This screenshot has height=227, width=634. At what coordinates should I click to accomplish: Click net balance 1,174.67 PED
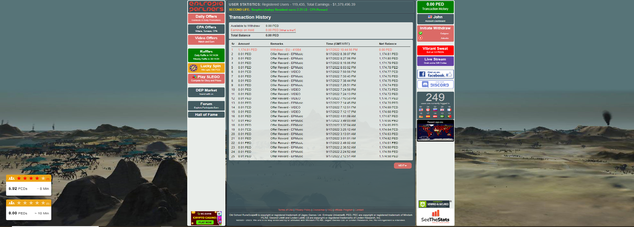tap(388, 116)
